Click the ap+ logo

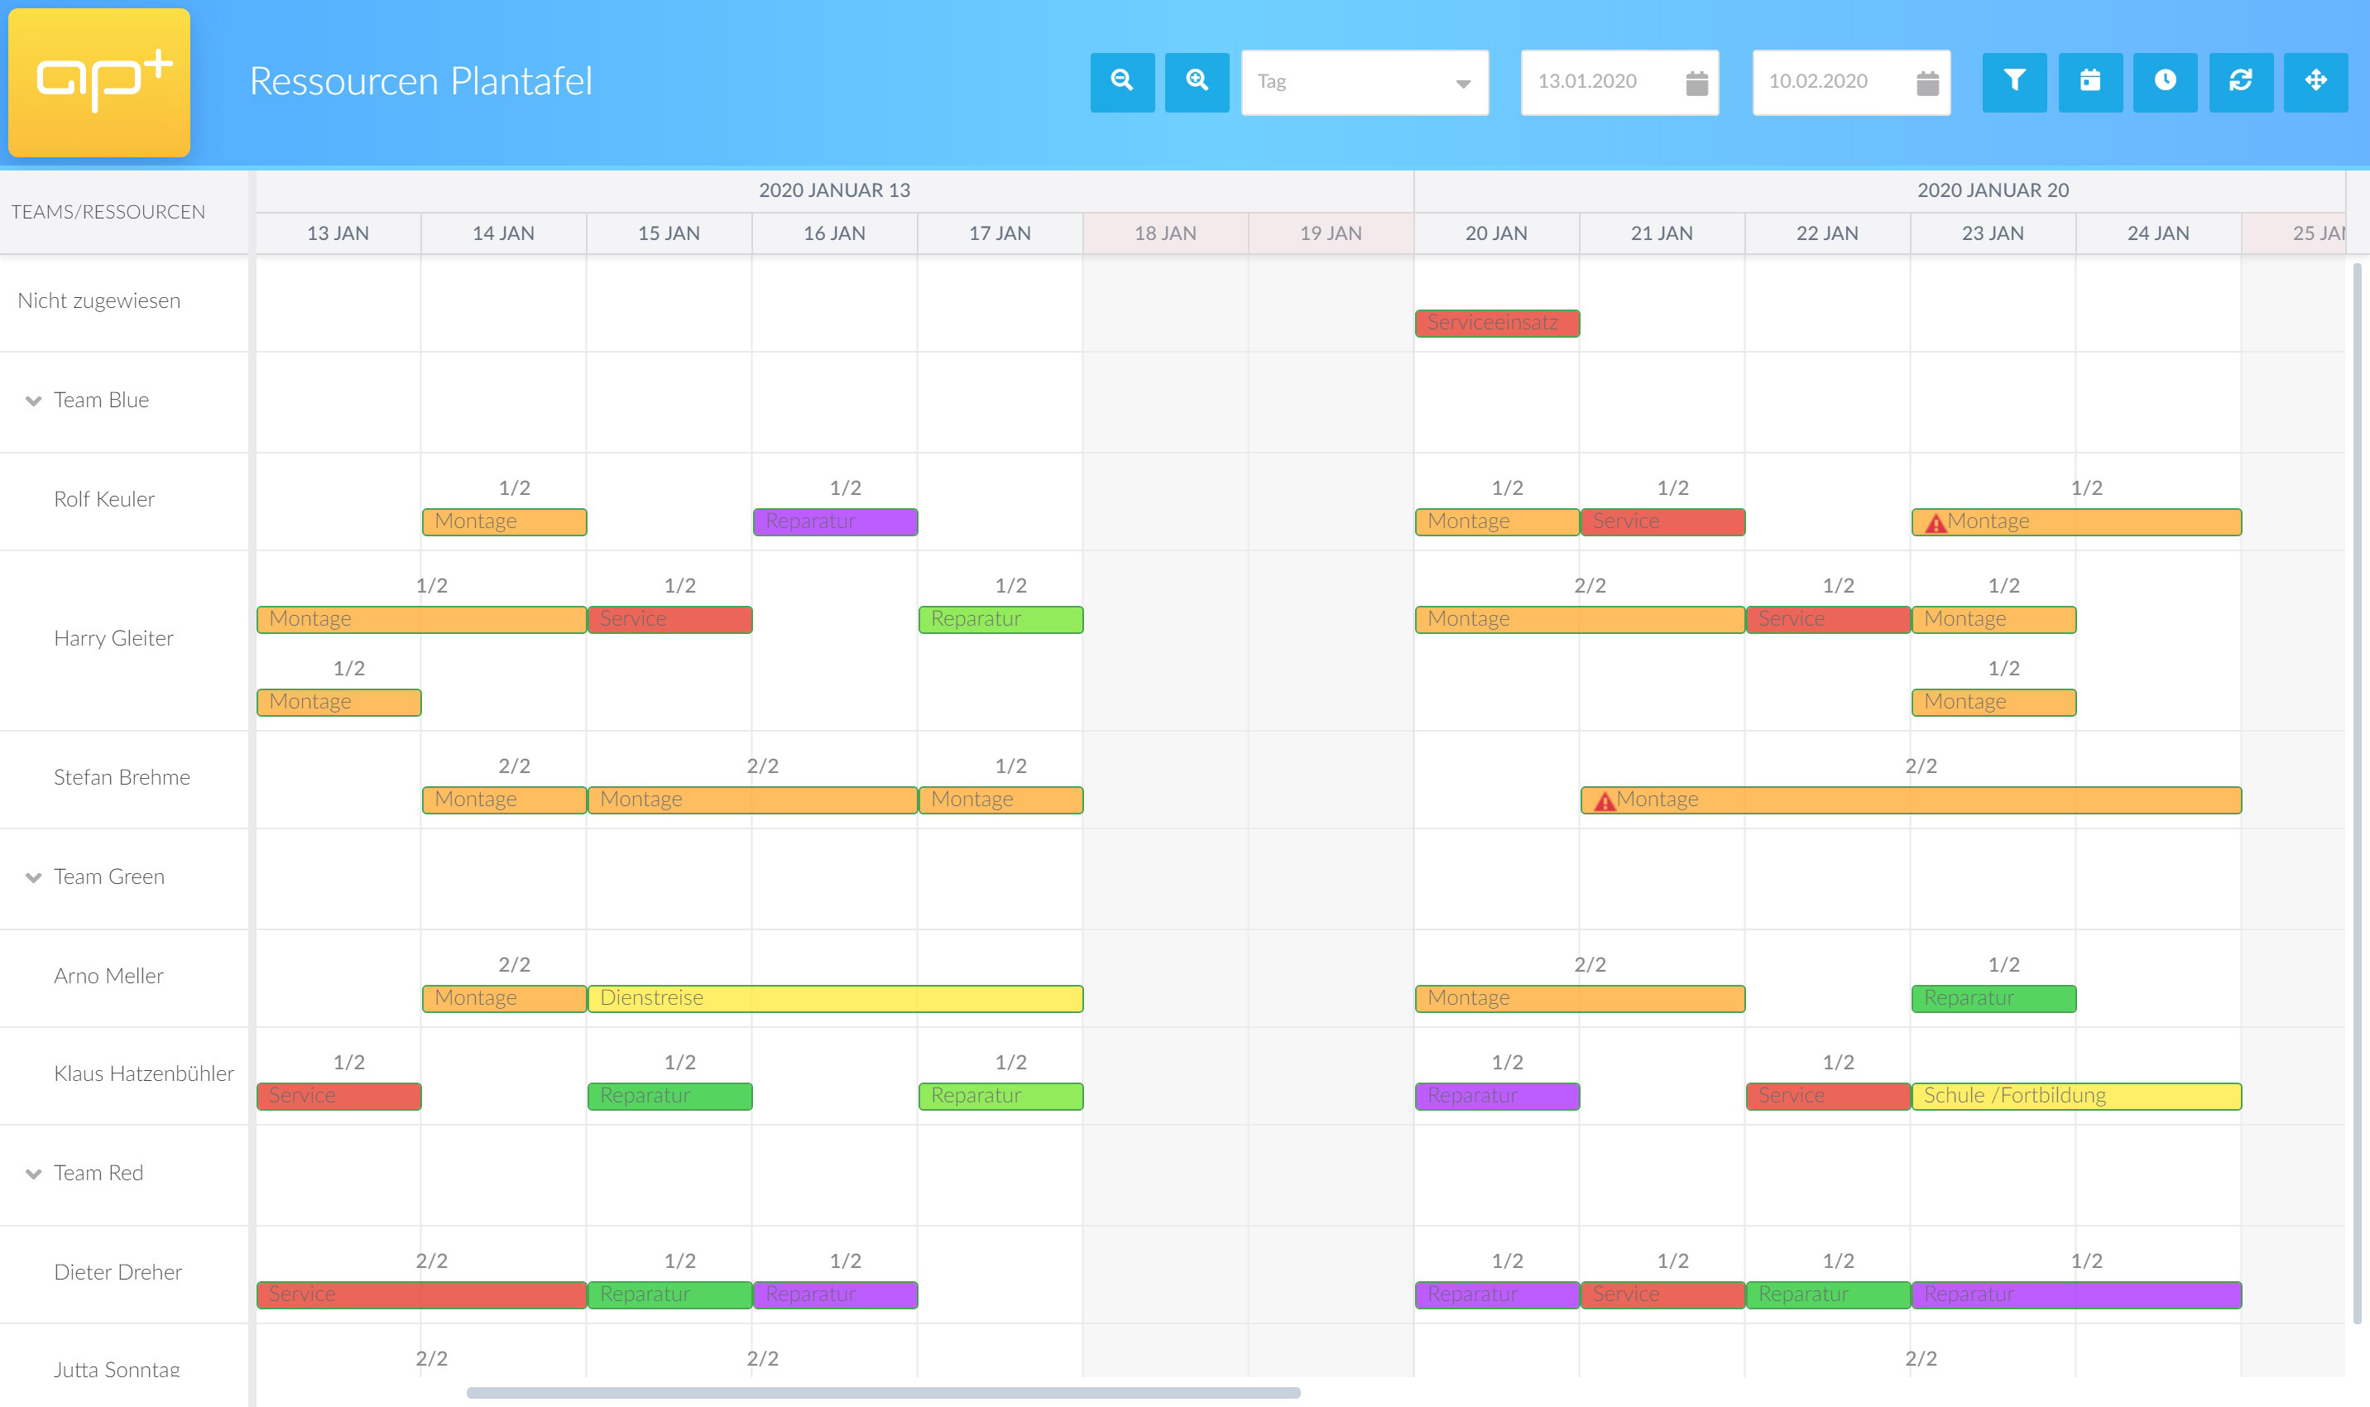99,82
